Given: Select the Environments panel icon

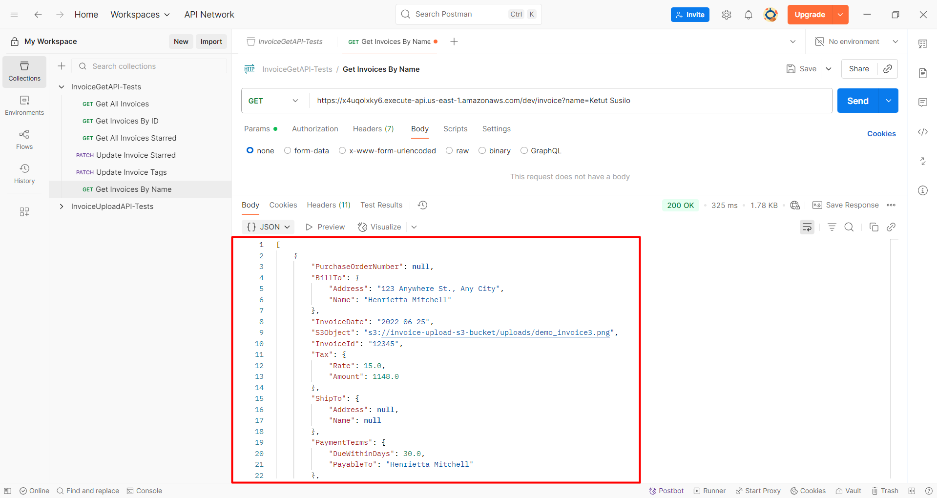Looking at the screenshot, I should pos(24,104).
